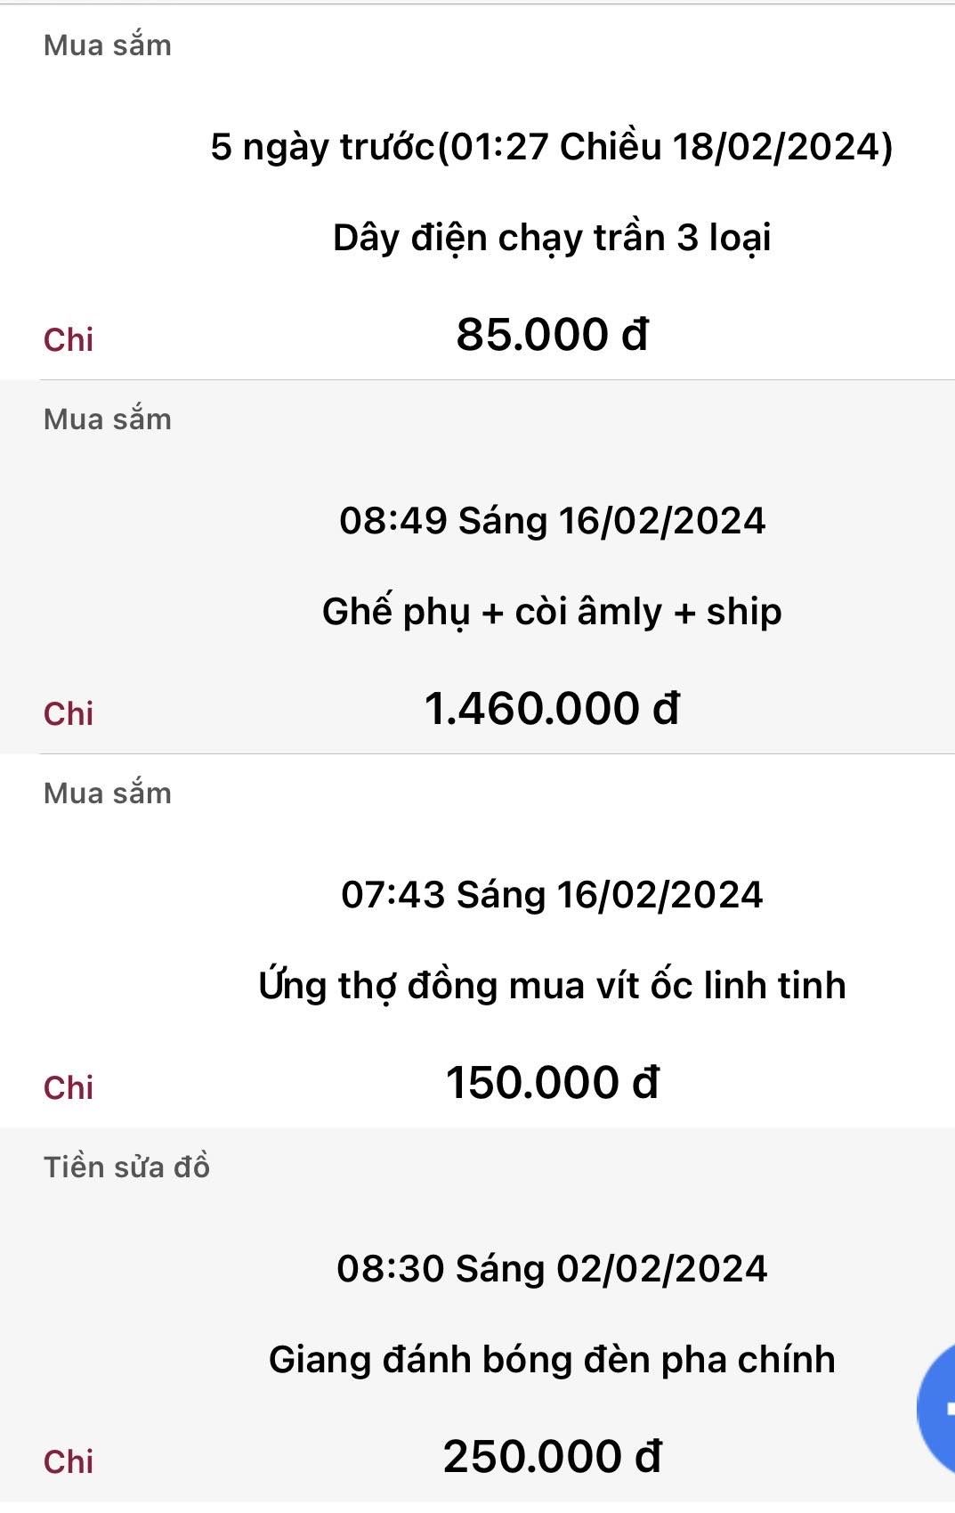Viewport: 955px width, 1513px height.
Task: Click the timestamp 08:30 Sáng 02/02/2024
Action: 552,1269
